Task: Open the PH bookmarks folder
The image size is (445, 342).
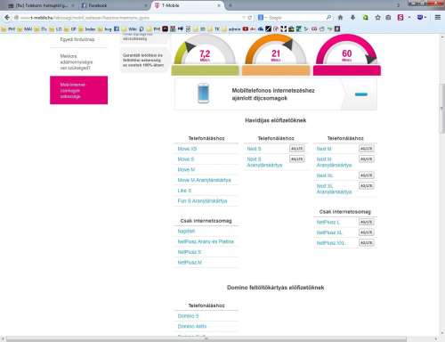Action: coord(8,28)
